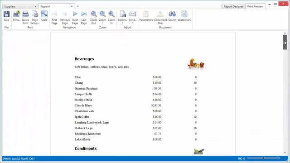This screenshot has height=163, width=290.
Task: Switch to Print Preview view
Action: click(255, 6)
